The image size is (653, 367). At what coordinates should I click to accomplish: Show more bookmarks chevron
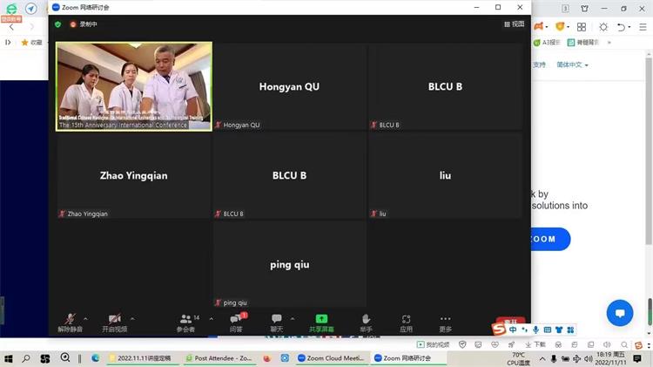point(609,43)
